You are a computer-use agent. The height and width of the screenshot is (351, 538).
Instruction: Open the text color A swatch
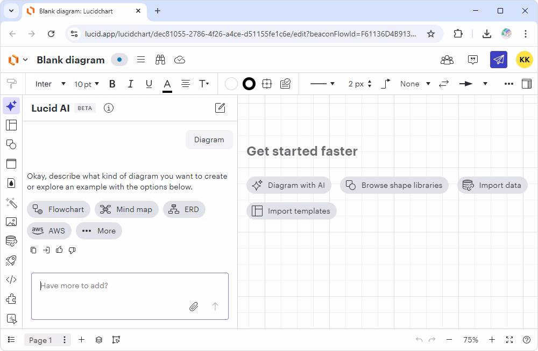coord(167,85)
